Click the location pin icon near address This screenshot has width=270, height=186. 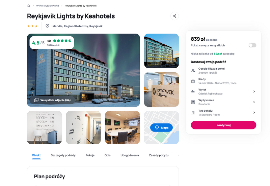tap(47, 26)
